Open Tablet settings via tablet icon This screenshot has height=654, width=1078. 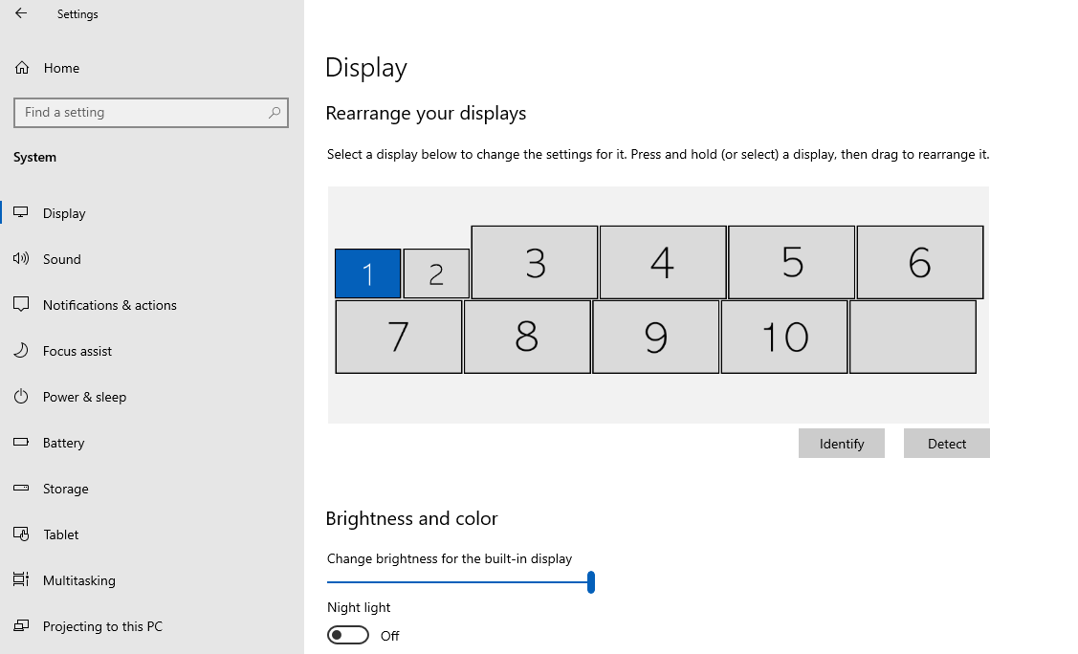pos(21,534)
